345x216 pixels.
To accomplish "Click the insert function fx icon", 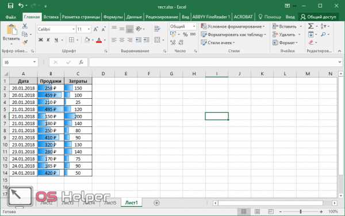I will [81, 63].
